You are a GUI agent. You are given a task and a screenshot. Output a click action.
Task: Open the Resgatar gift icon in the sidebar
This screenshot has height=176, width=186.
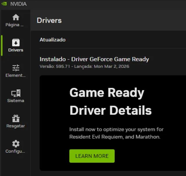16,118
